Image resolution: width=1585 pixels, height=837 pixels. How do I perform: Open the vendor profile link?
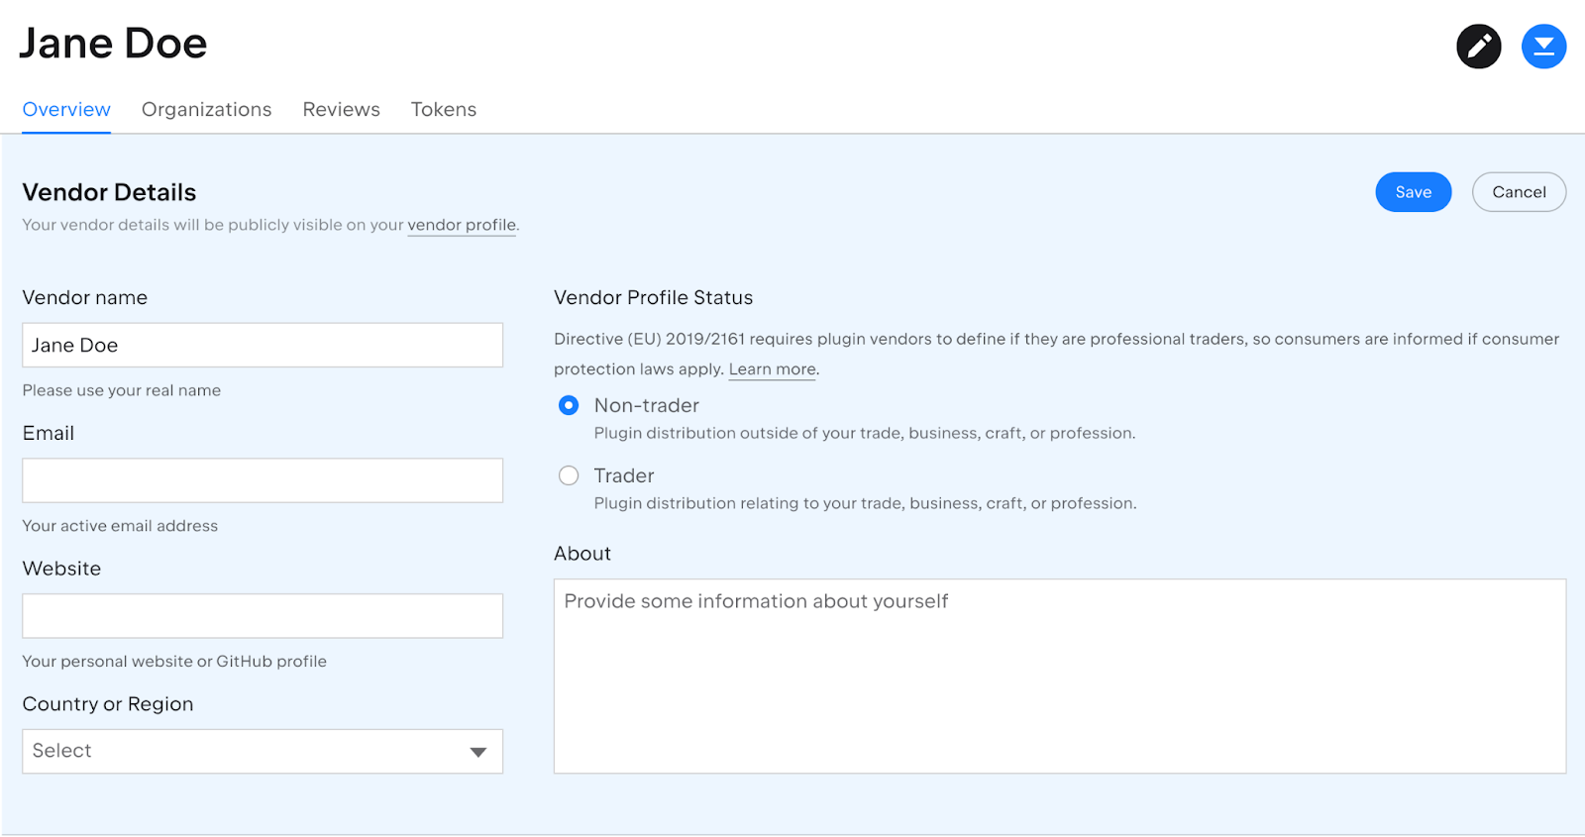(462, 225)
